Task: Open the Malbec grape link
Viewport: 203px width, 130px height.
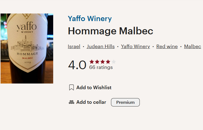Action: click(x=192, y=46)
